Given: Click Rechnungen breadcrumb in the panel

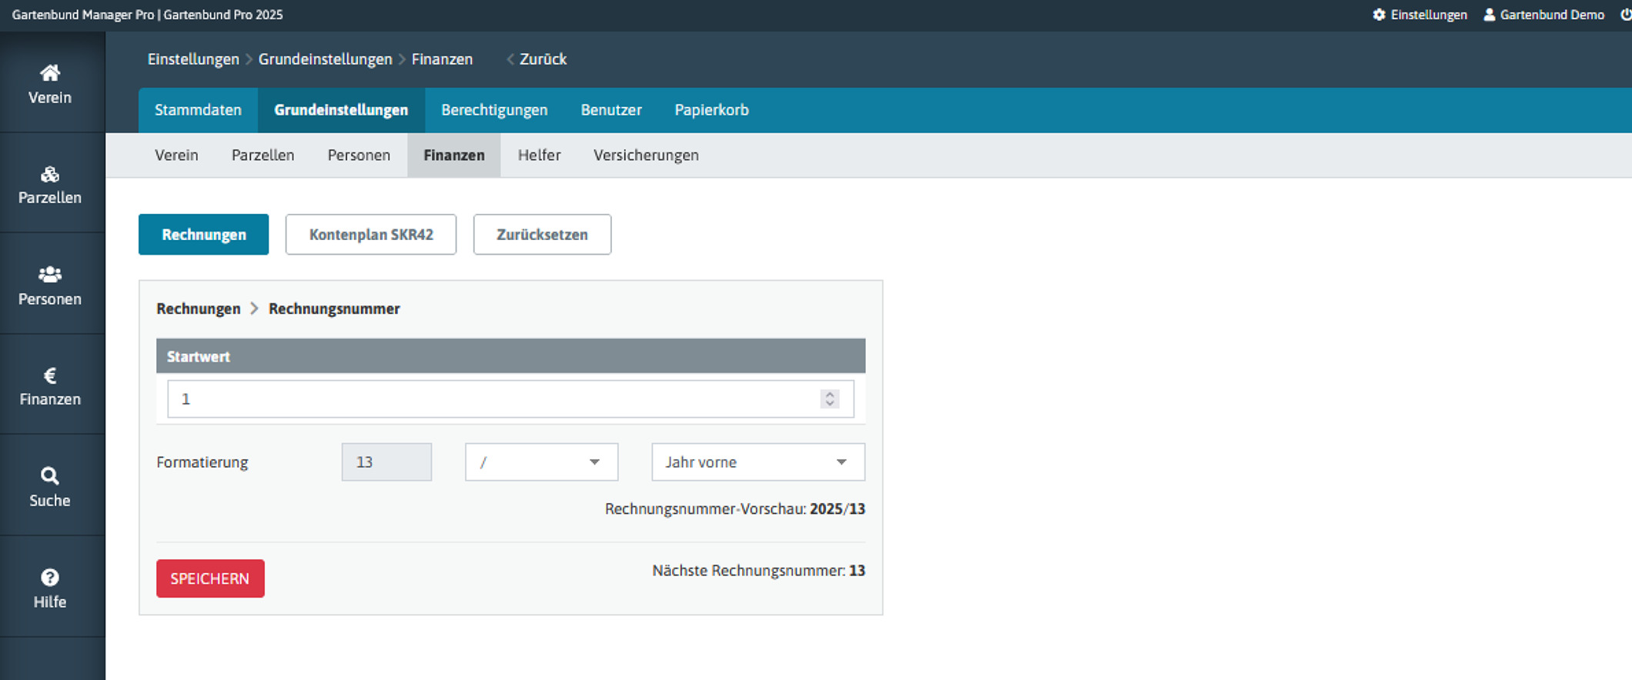Looking at the screenshot, I should 199,308.
